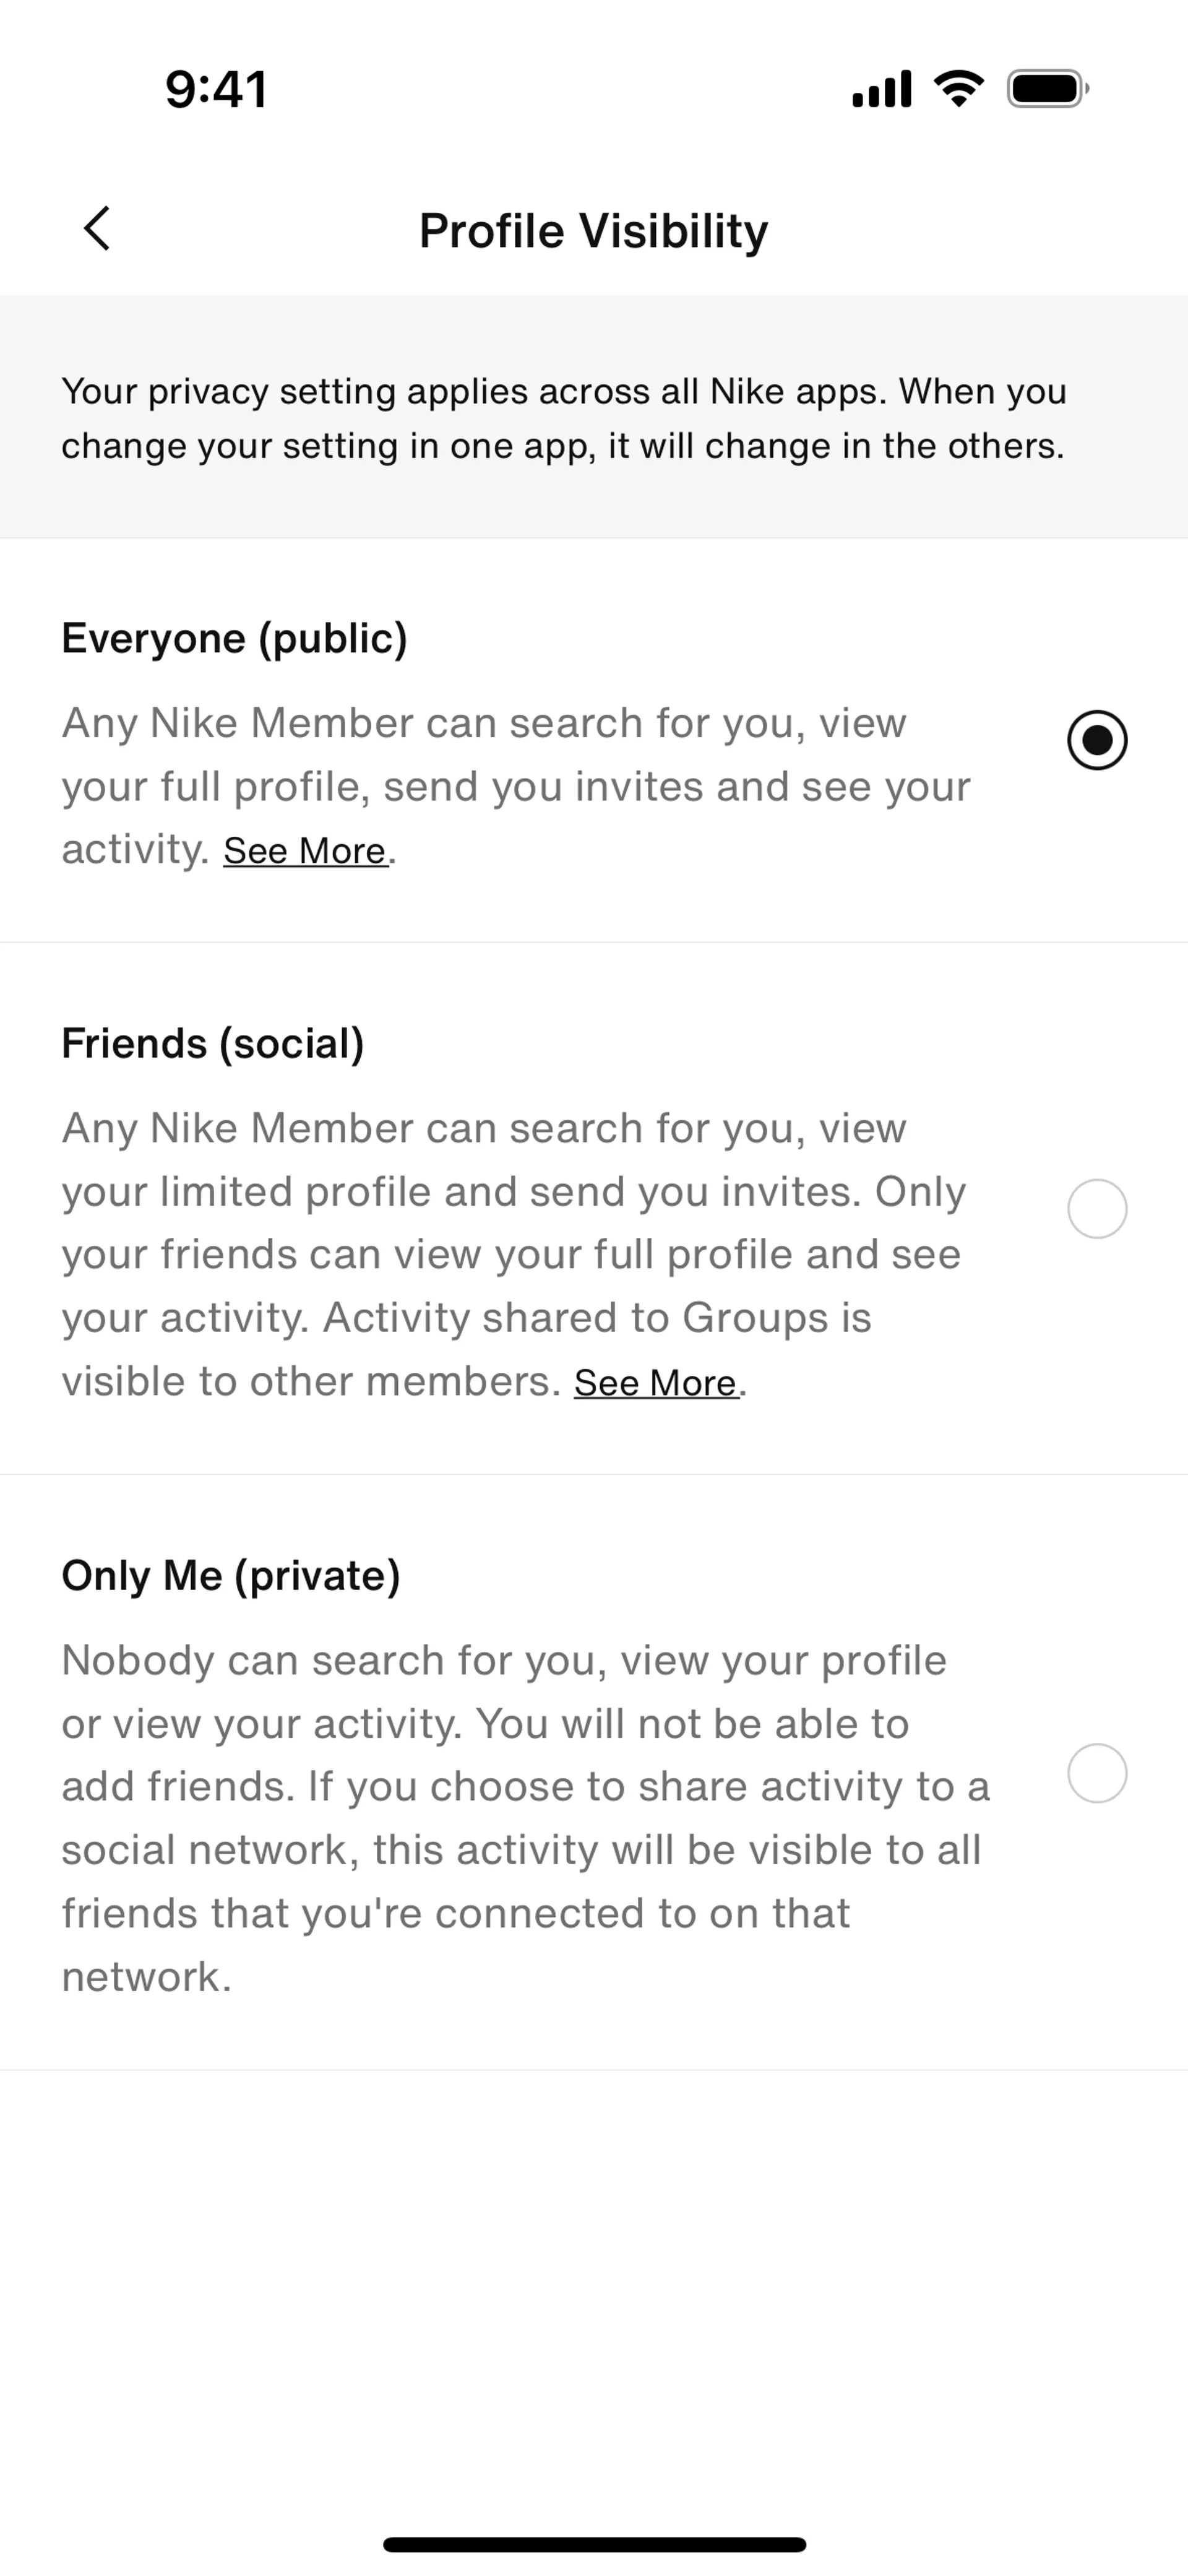Tap the Profile Visibility page title
Viewport: 1188px width, 2576px height.
click(x=593, y=230)
